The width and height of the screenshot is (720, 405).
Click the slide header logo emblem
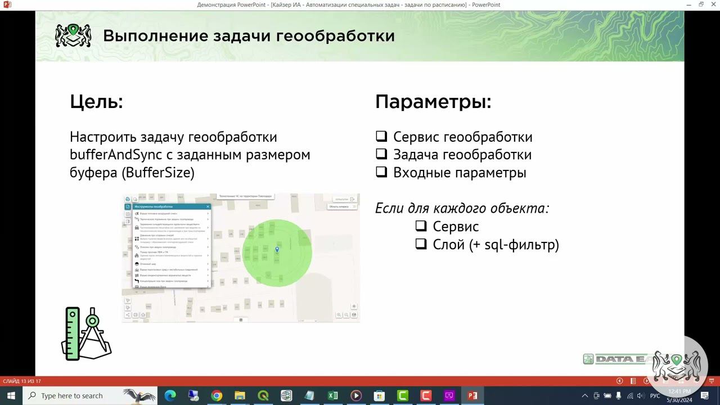[73, 35]
